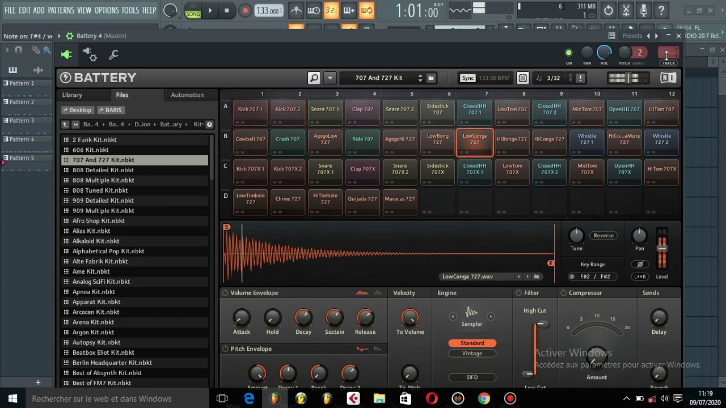Click the green plugin editor icon
Image resolution: width=726 pixels, height=408 pixels.
[x=66, y=54]
